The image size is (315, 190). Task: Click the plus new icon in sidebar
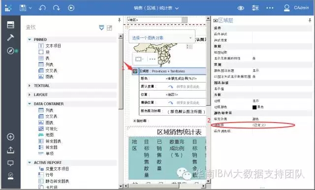(10, 137)
